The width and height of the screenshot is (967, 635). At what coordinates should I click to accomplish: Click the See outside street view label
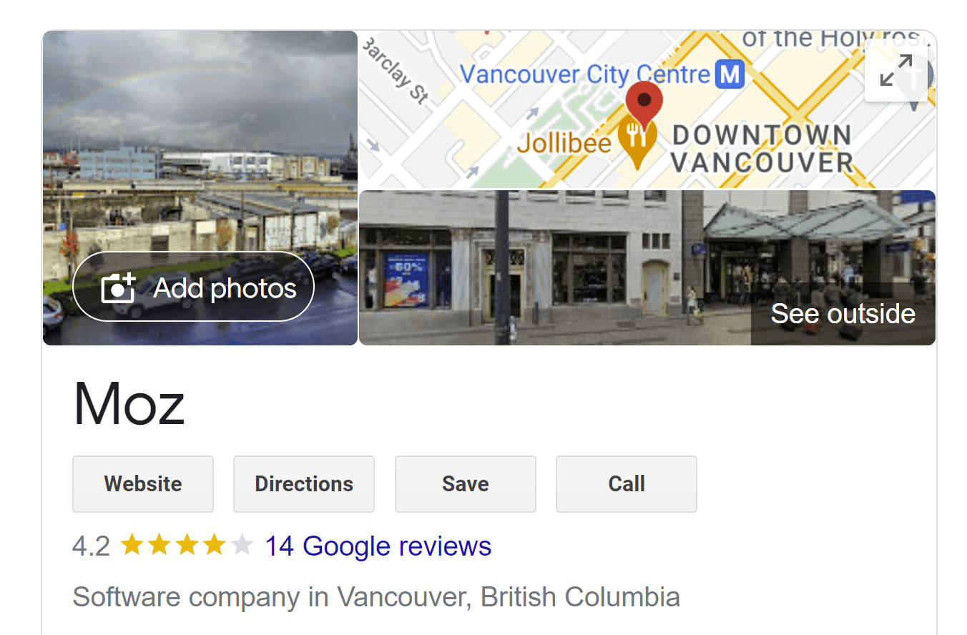pyautogui.click(x=843, y=314)
